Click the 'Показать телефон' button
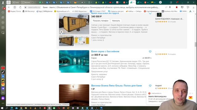Viewport: 197px width, 110px height. click(101, 21)
